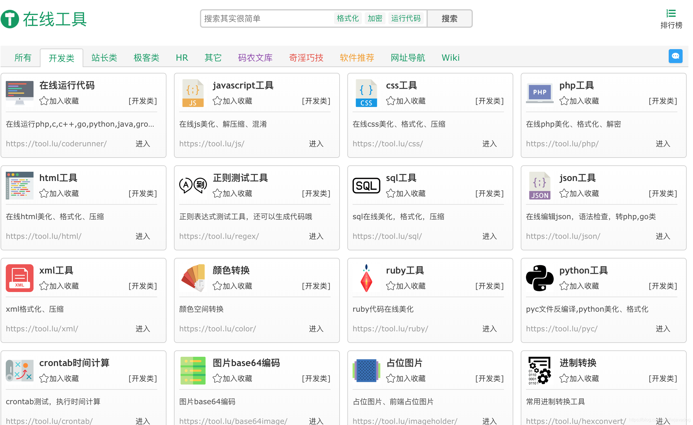Click the red XML file icon
Viewport: 693px width, 425px height.
(x=20, y=278)
